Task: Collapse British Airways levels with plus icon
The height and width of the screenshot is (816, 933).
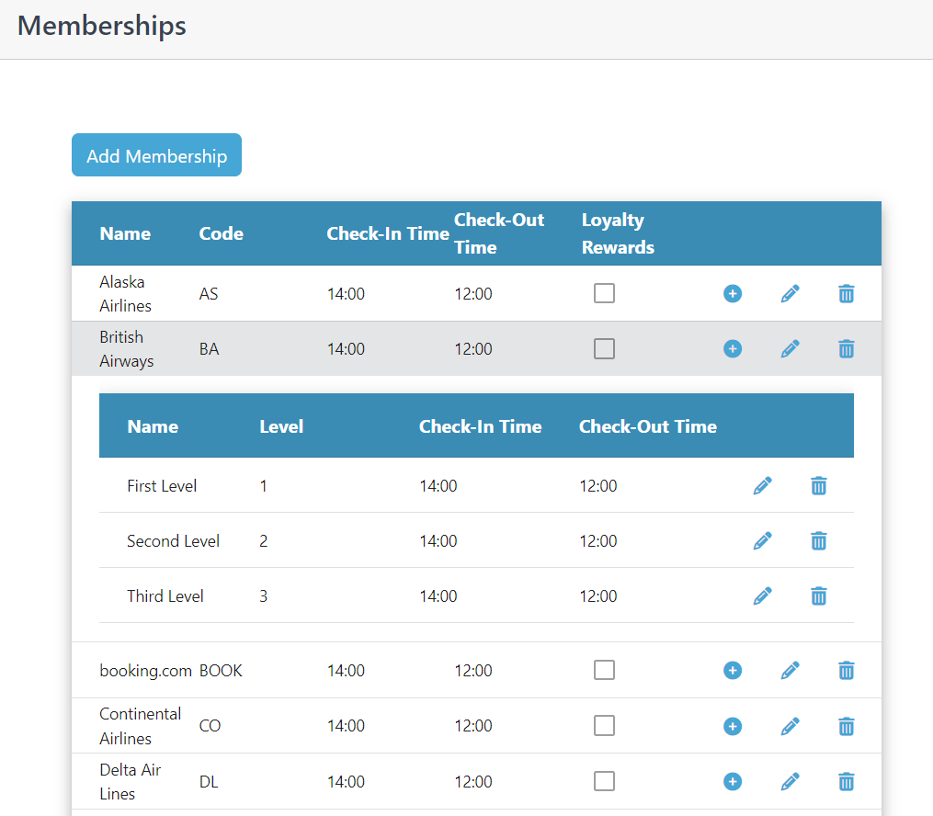Action: click(732, 349)
